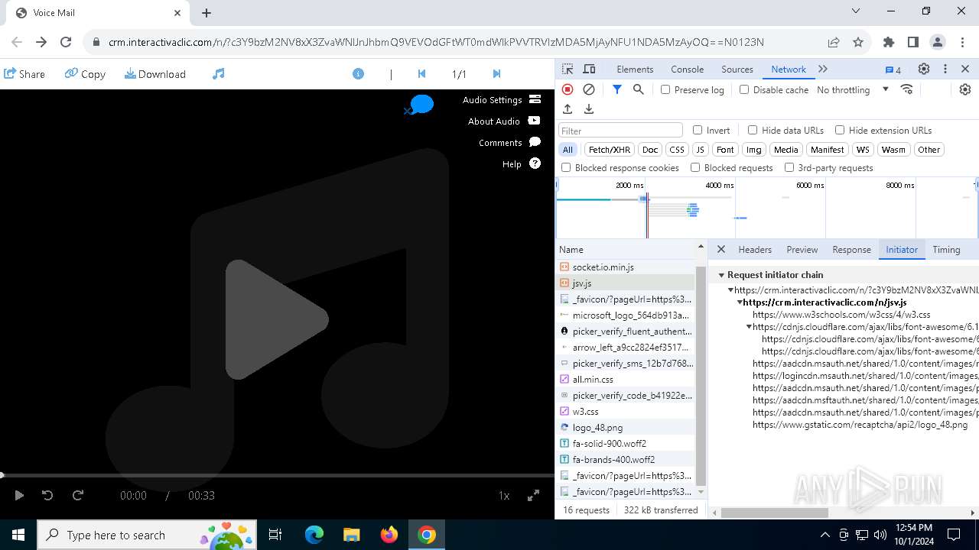Check Blocked response cookies

click(566, 167)
